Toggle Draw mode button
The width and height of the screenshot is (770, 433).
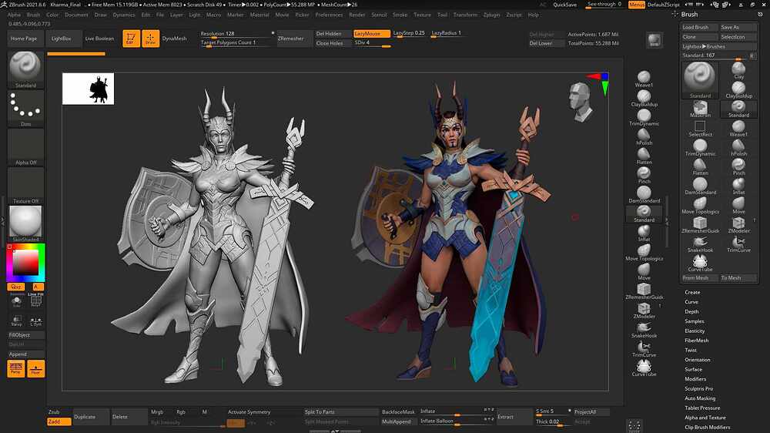pos(150,39)
